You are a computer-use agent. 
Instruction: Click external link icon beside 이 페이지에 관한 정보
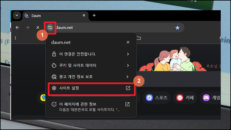(x=127, y=104)
